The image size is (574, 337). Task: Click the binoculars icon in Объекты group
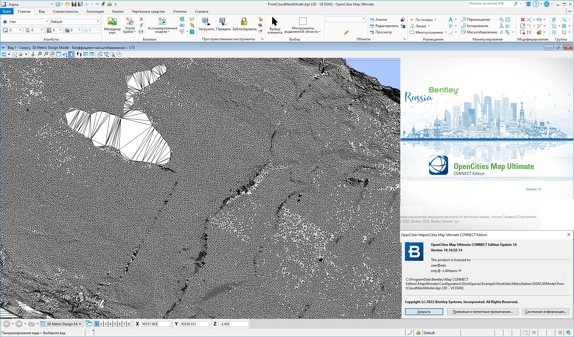403,26
